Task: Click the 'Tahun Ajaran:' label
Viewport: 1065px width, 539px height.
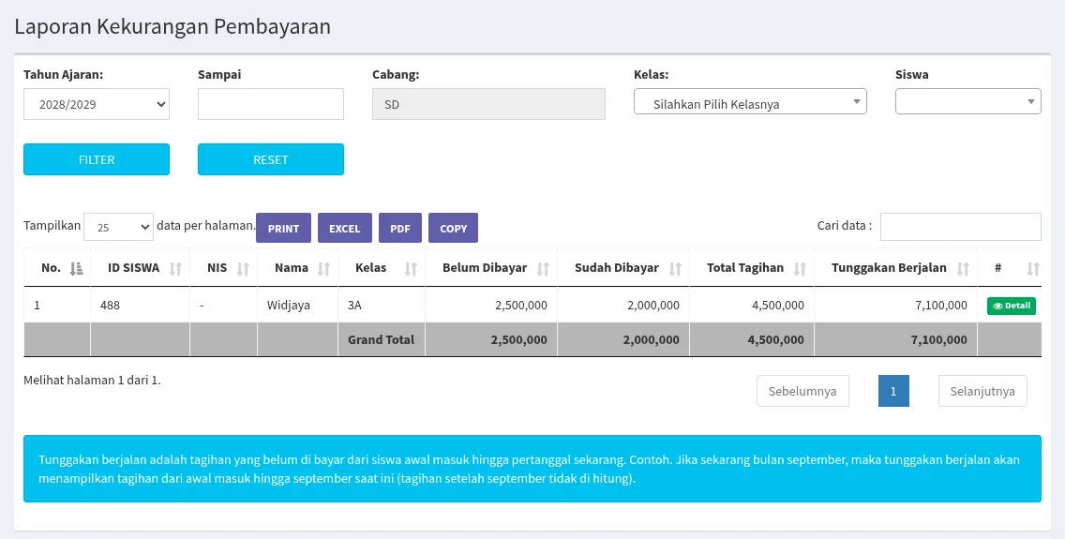Action: tap(63, 75)
